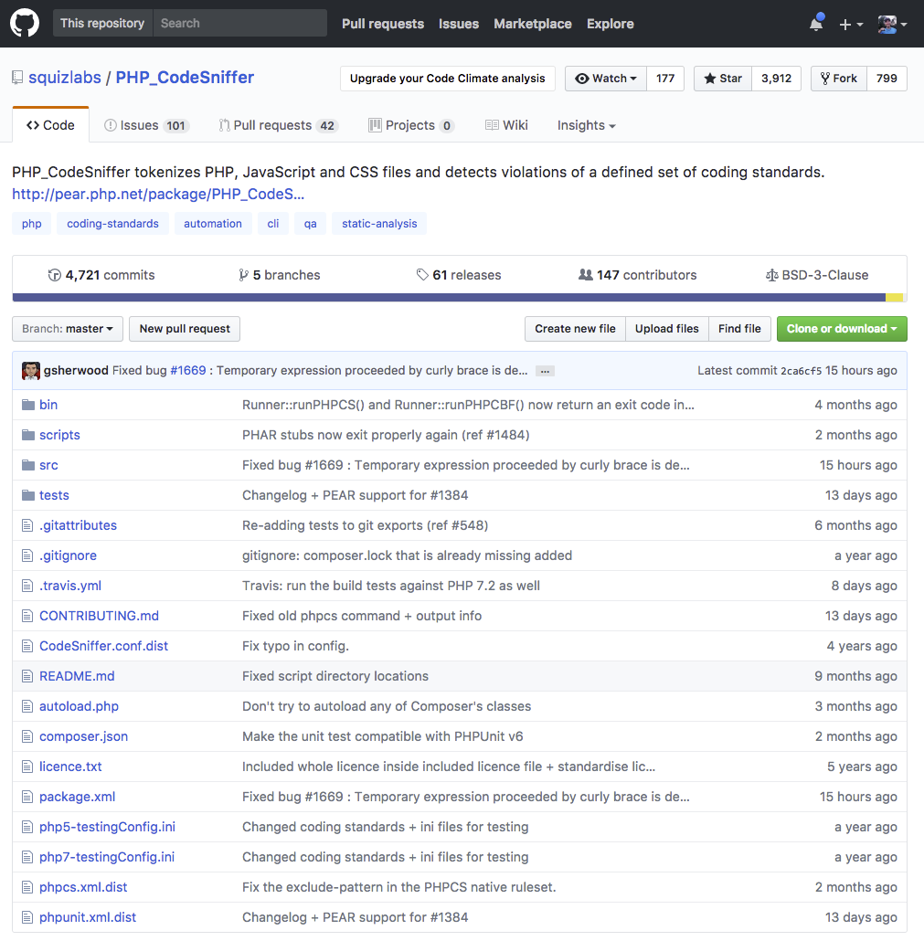Open the Branch: master dropdown
The width and height of the screenshot is (924, 941).
click(68, 329)
